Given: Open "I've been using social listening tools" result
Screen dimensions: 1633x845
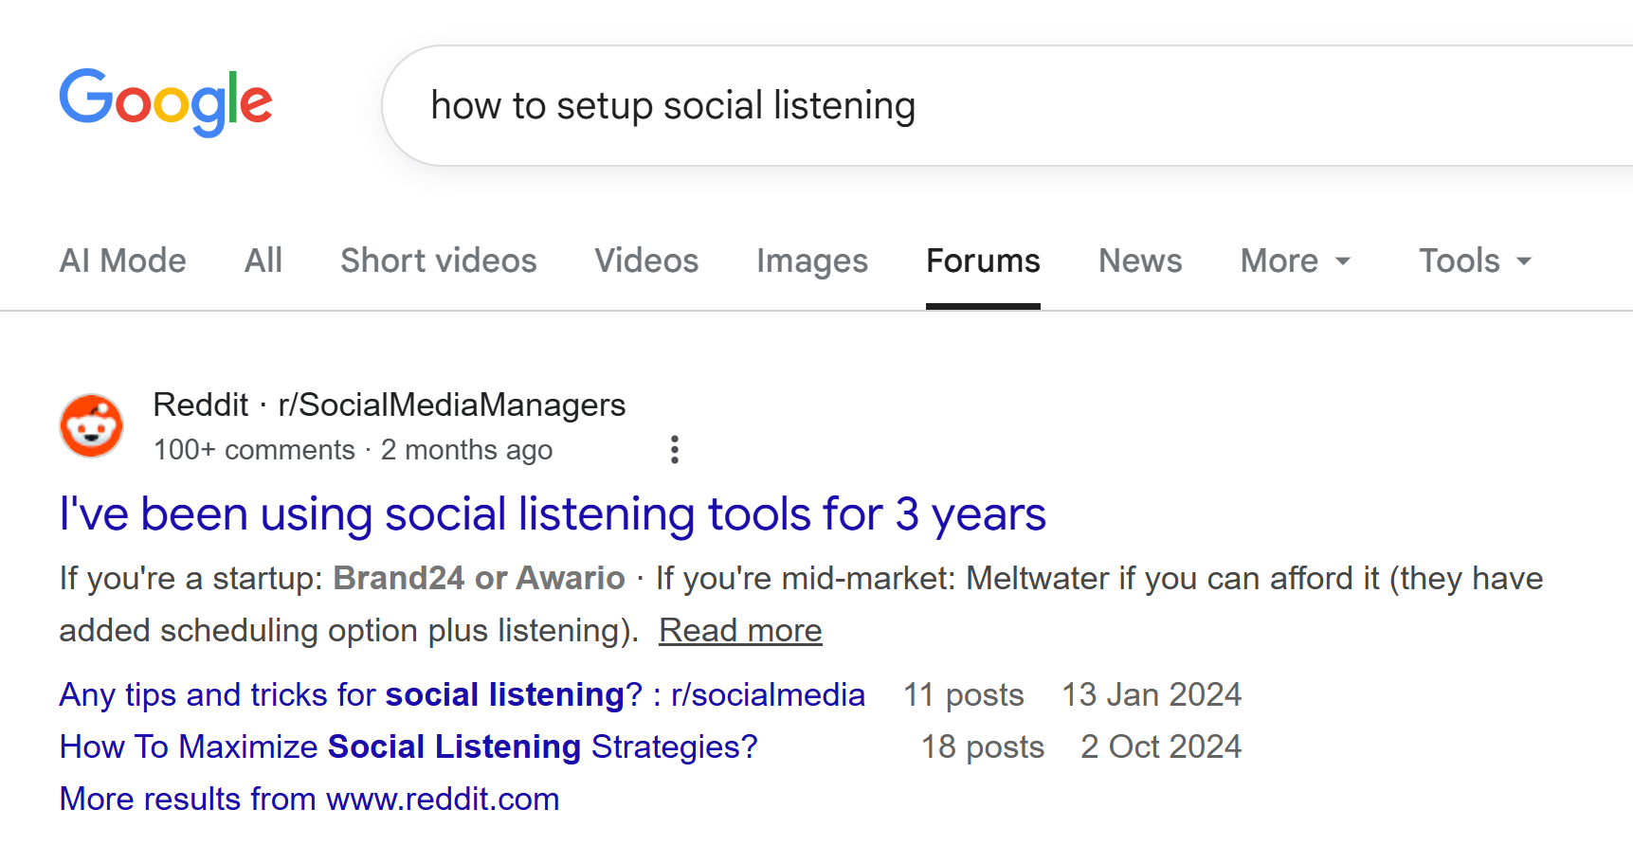Looking at the screenshot, I should 552,514.
